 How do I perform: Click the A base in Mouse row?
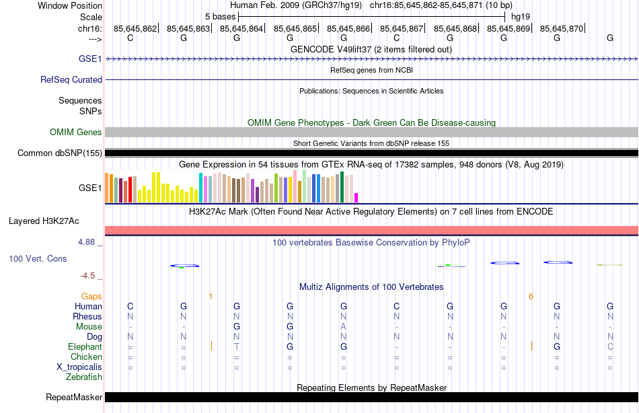pyautogui.click(x=344, y=327)
